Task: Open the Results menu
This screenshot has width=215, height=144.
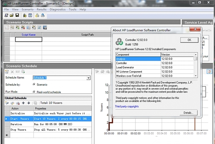Action: pyautogui.click(x=42, y=9)
